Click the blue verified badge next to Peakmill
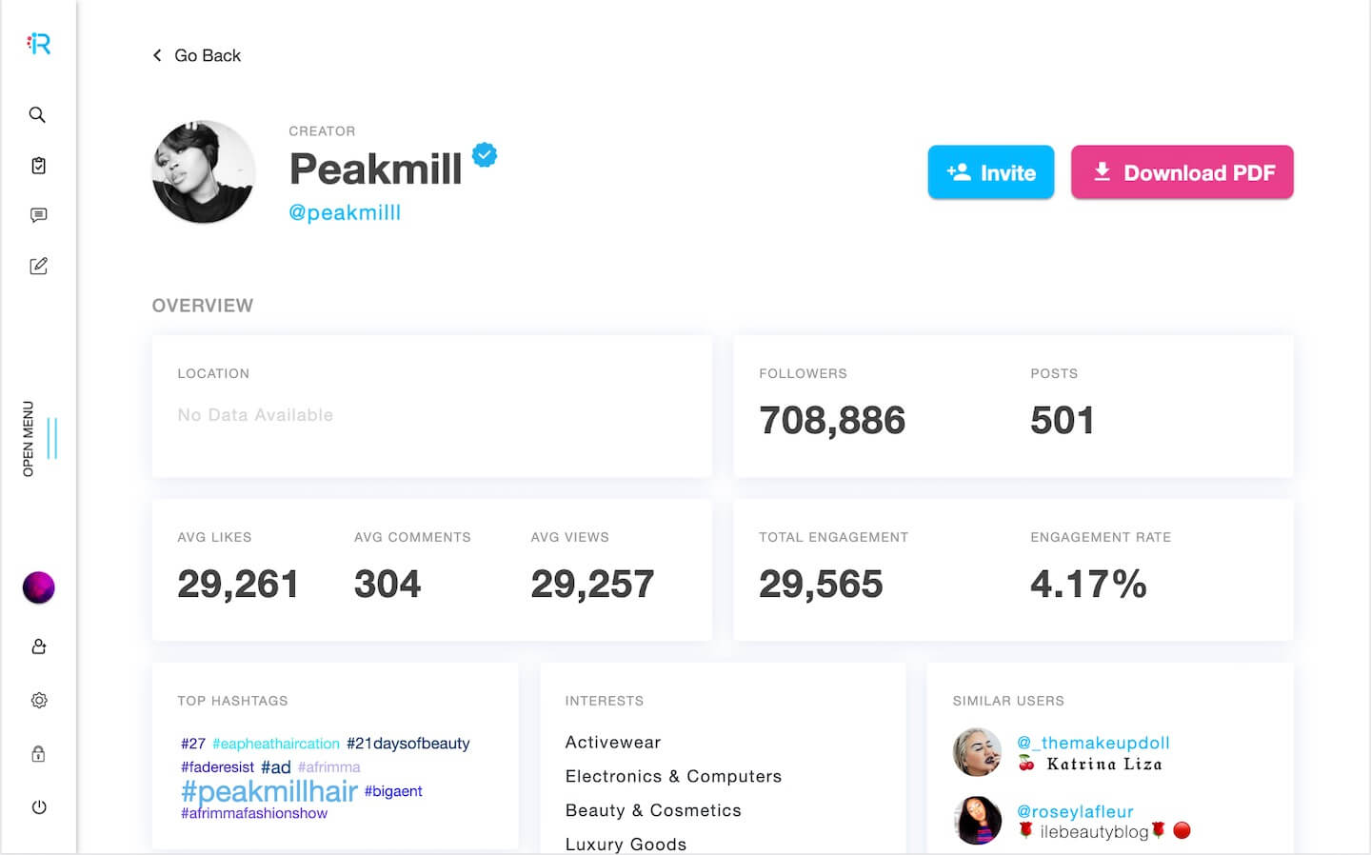1371x855 pixels. pos(485,154)
